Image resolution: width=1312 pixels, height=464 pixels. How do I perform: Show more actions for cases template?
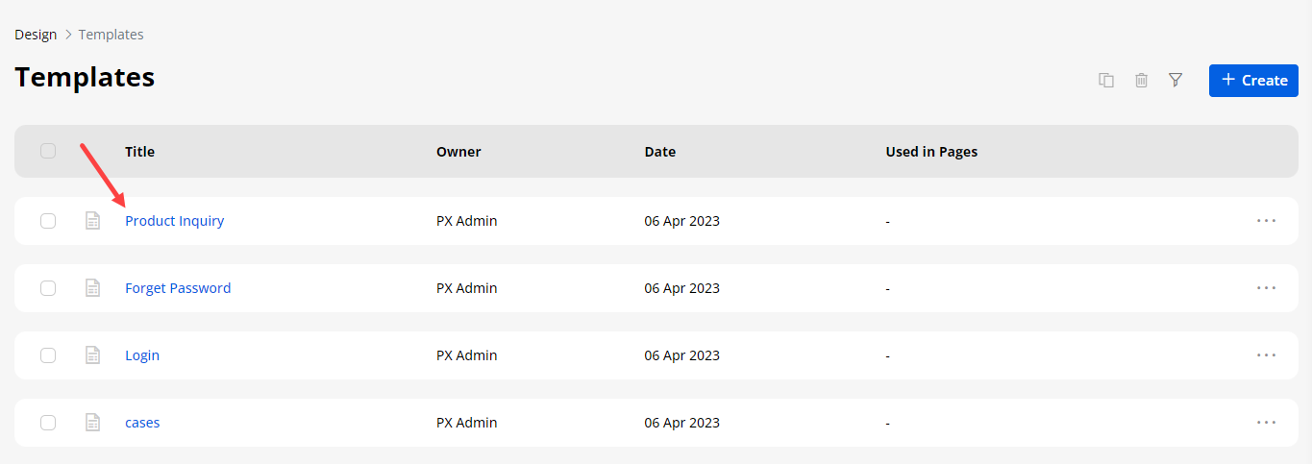pyautogui.click(x=1266, y=423)
